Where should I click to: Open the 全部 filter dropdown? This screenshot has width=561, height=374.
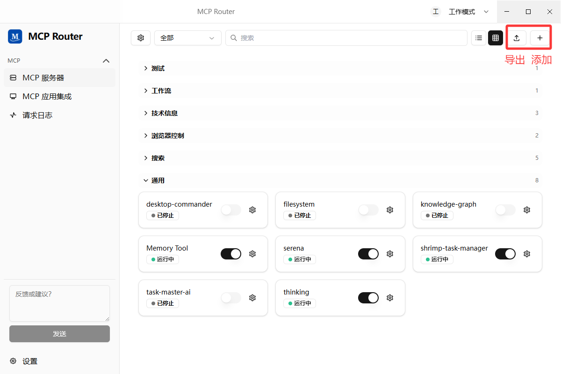tap(188, 38)
